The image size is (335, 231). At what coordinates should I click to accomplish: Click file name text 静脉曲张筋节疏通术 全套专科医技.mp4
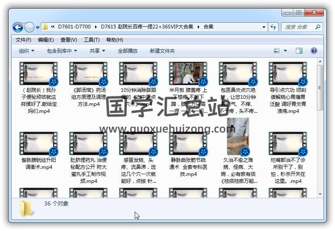click(x=188, y=167)
